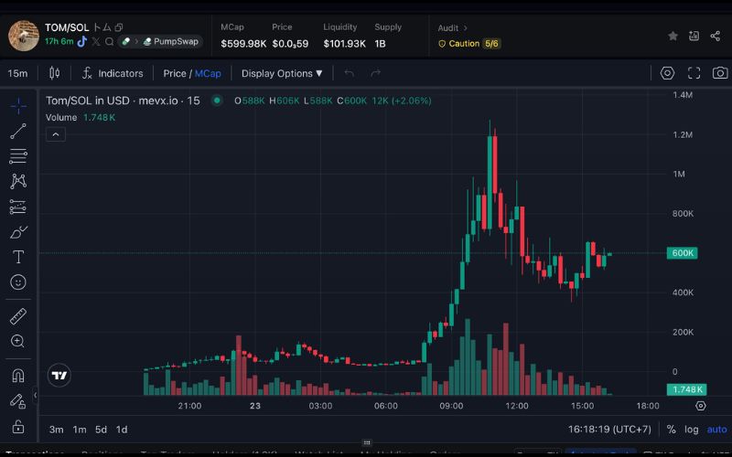The image size is (732, 457).
Task: Click the PumpSwap link badge
Action: 170,41
